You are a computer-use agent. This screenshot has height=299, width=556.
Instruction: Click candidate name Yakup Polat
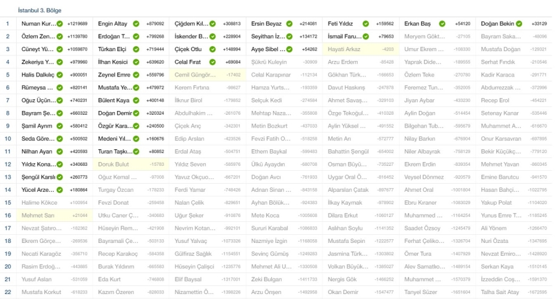point(497,202)
